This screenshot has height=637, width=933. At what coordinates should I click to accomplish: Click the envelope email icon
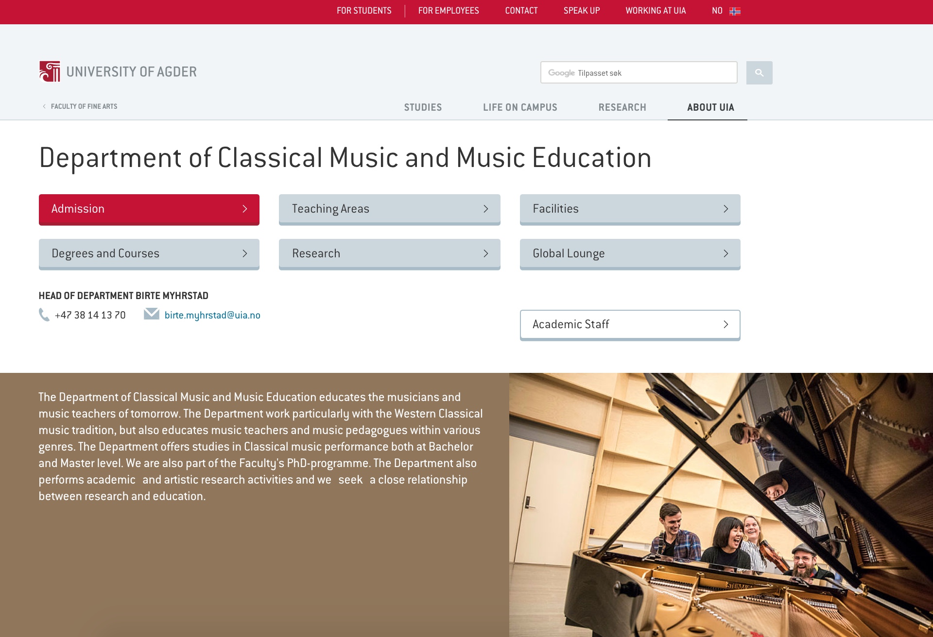click(x=152, y=314)
